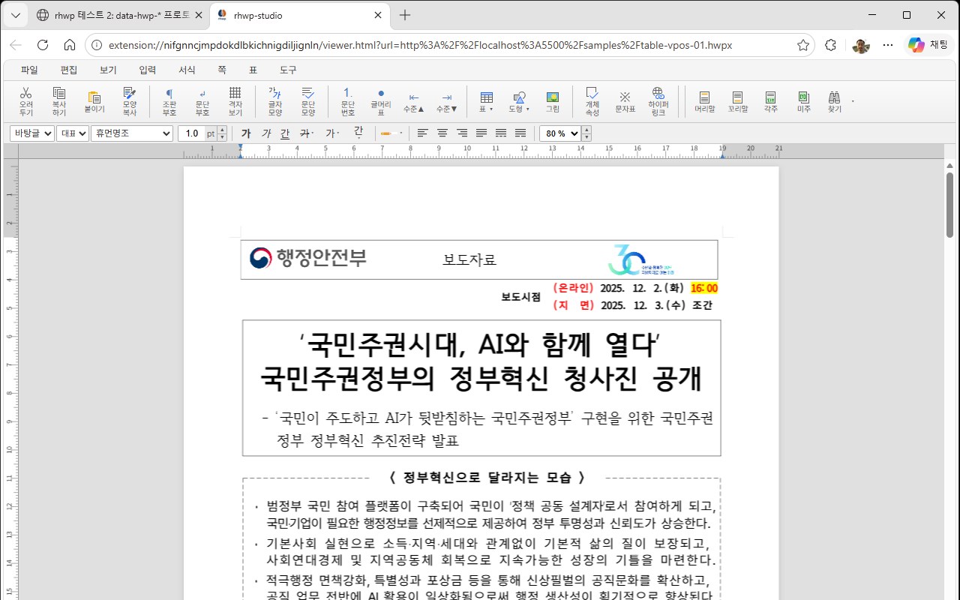Click the 머리말 header icon
The height and width of the screenshot is (600, 960).
704,101
